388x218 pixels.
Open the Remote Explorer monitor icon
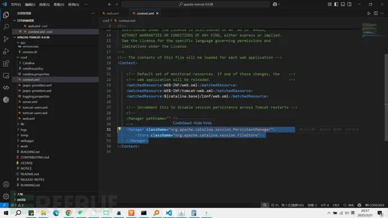pyautogui.click(x=6, y=75)
